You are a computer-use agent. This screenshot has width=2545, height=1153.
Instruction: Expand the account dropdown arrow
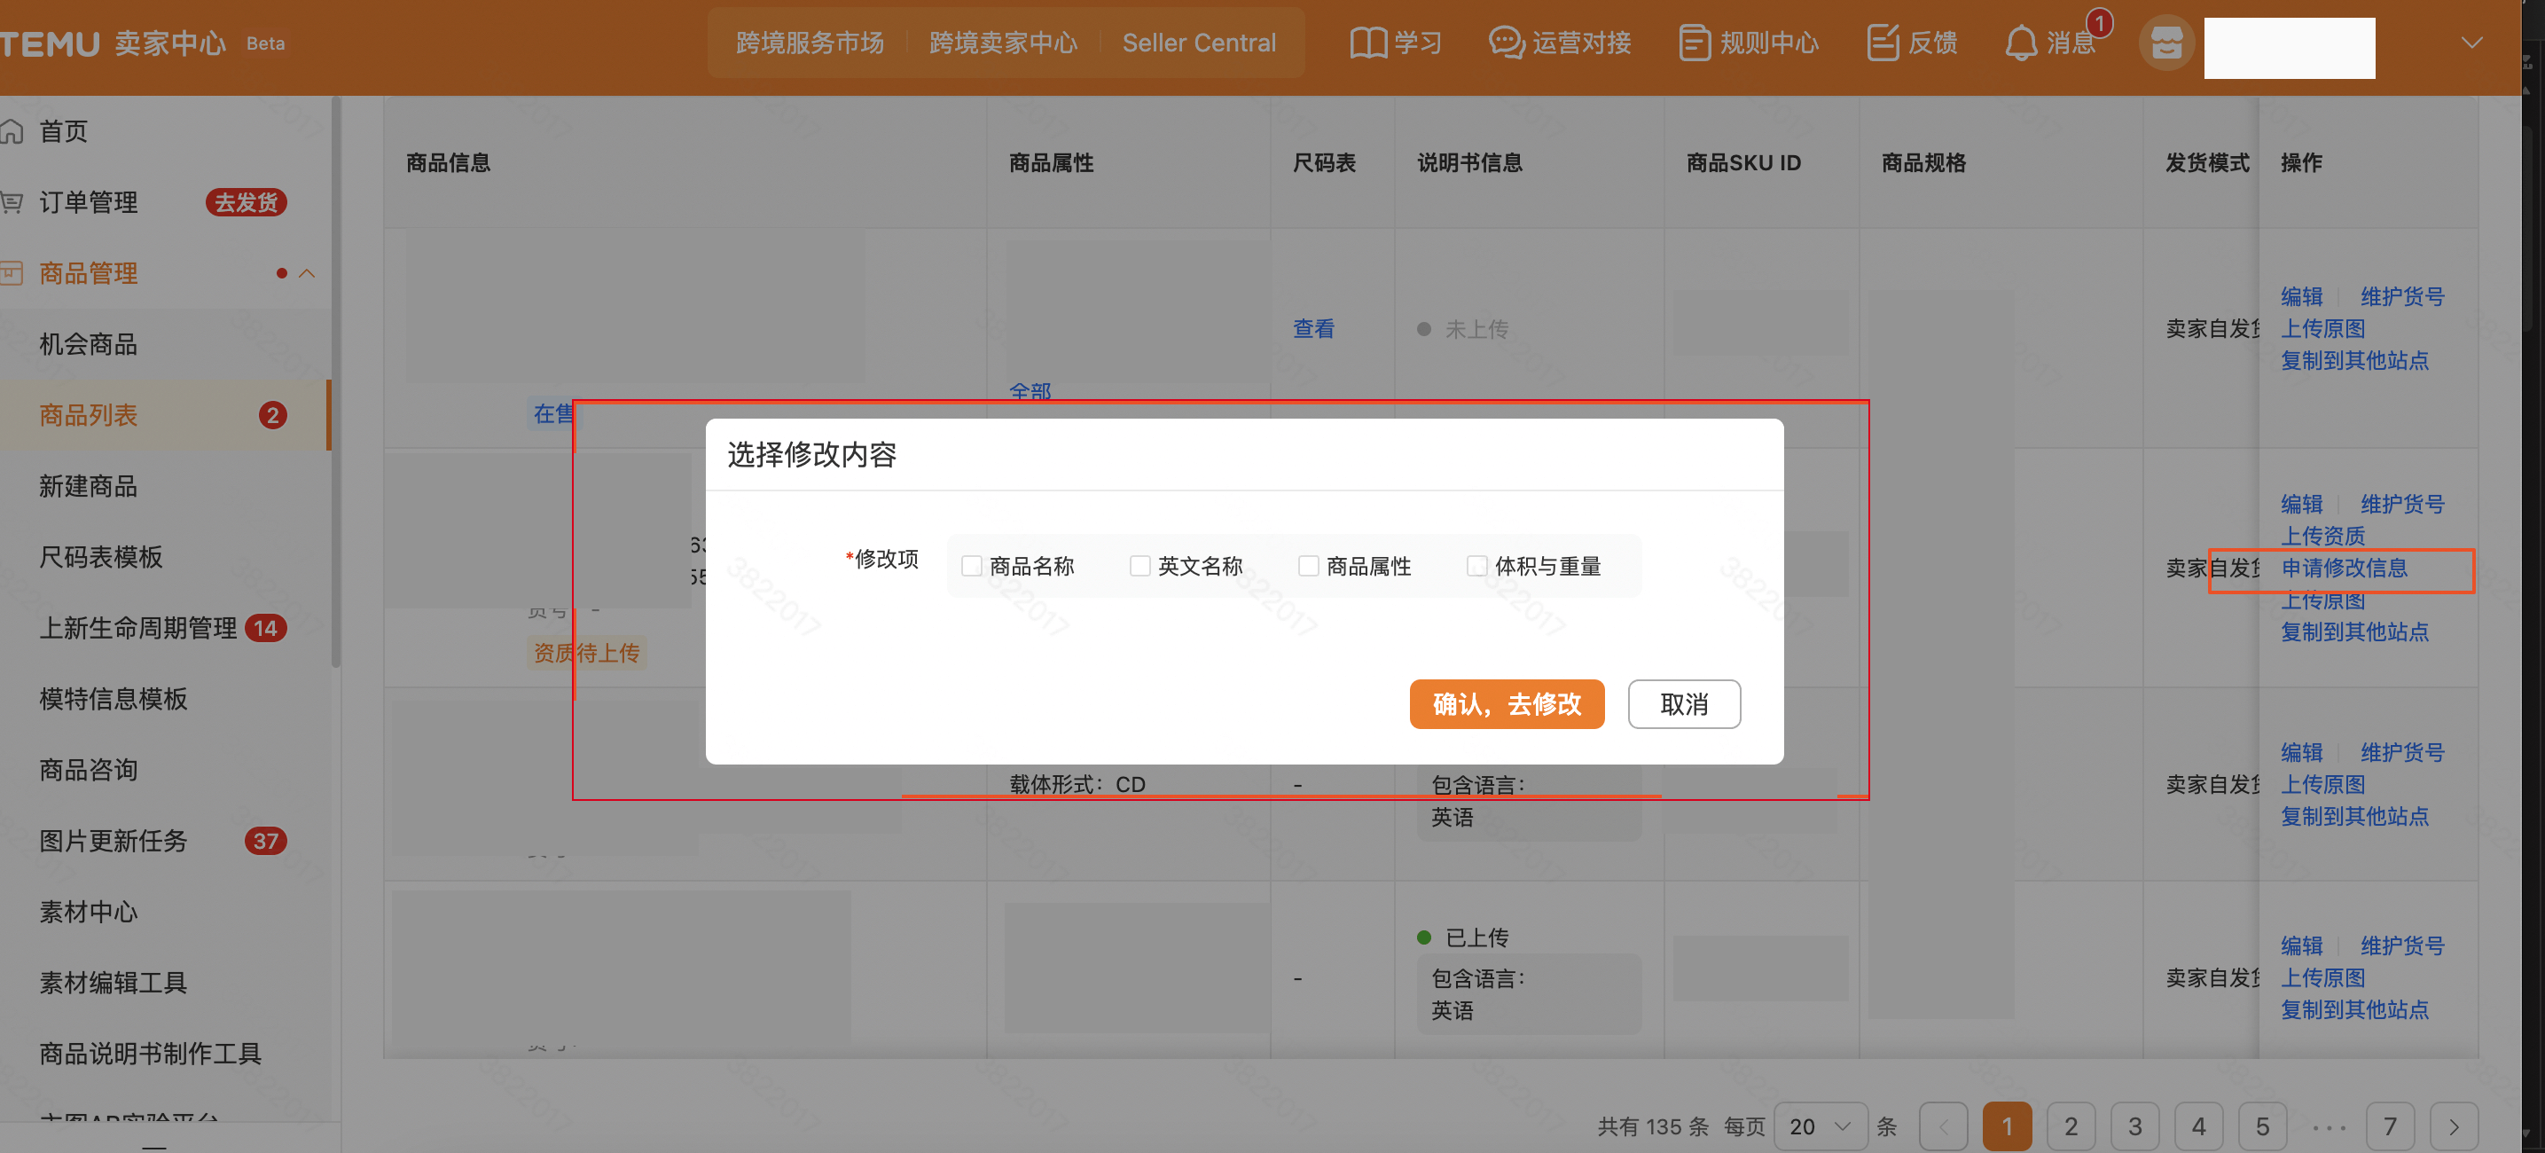2472,43
